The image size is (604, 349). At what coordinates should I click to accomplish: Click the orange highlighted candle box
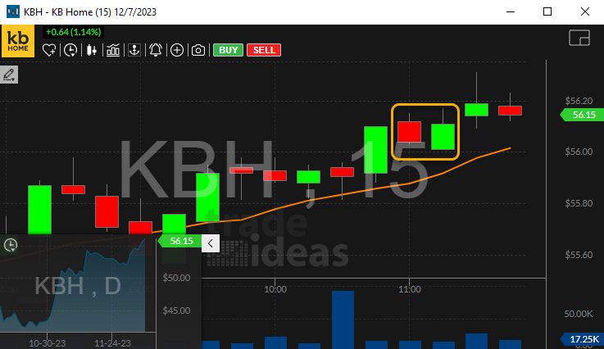[x=425, y=131]
